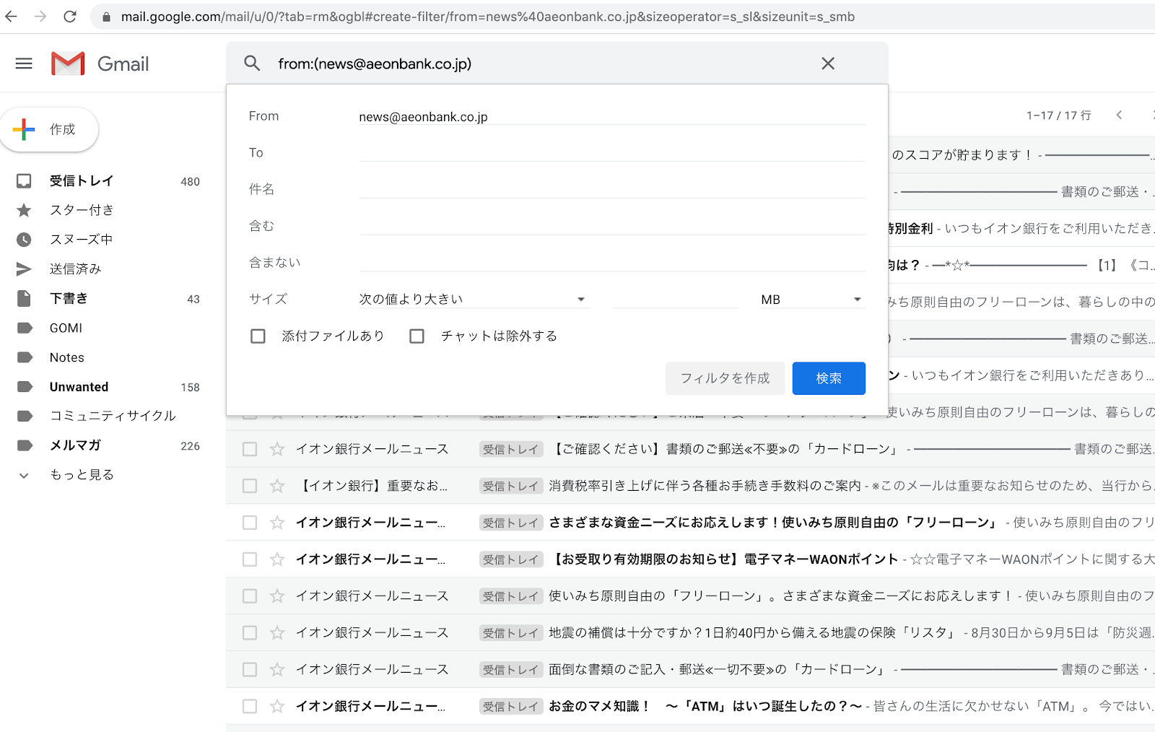Image resolution: width=1155 pixels, height=732 pixels.
Task: Select checkbox for 【ご確認ください】書類のご郵送 email
Action: (250, 449)
